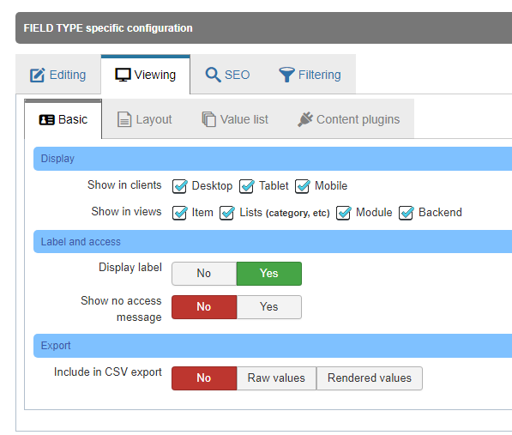512x435 pixels.
Task: Click the Layout page icon
Action: pyautogui.click(x=124, y=119)
